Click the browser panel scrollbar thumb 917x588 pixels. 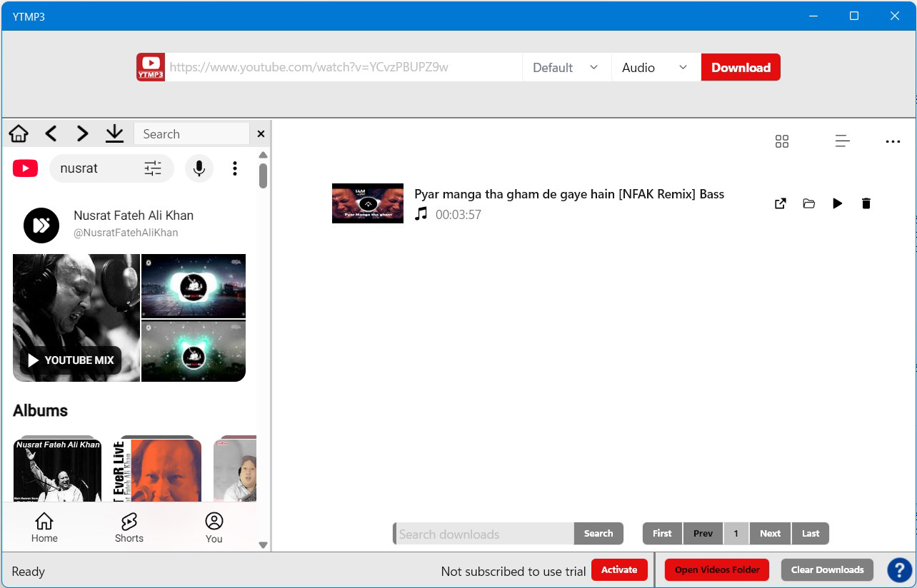[263, 176]
